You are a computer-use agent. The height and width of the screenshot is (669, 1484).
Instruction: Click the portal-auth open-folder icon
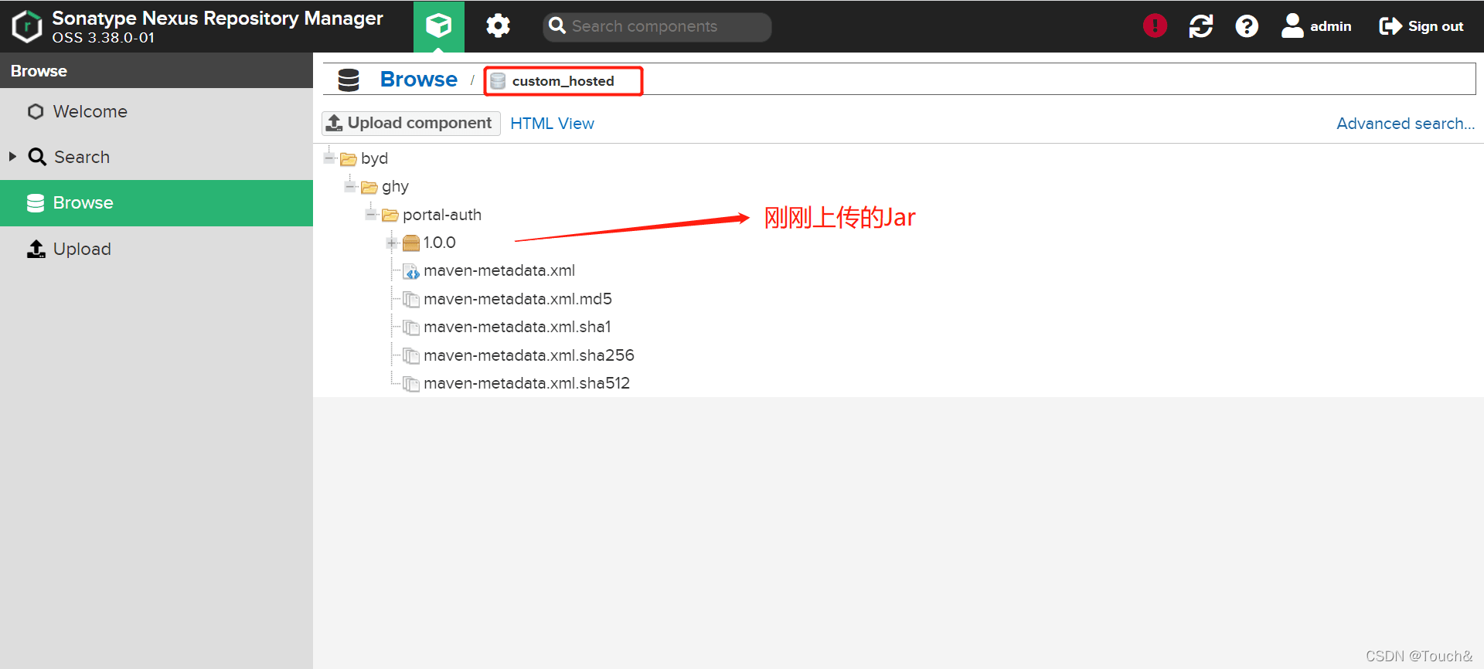pos(390,215)
